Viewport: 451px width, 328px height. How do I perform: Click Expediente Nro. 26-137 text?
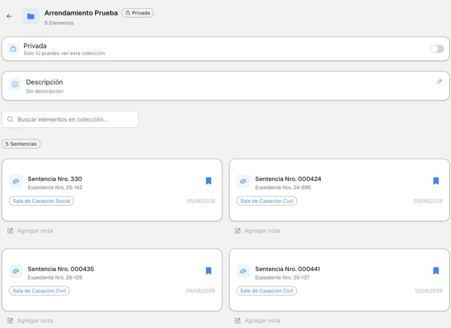(282, 277)
